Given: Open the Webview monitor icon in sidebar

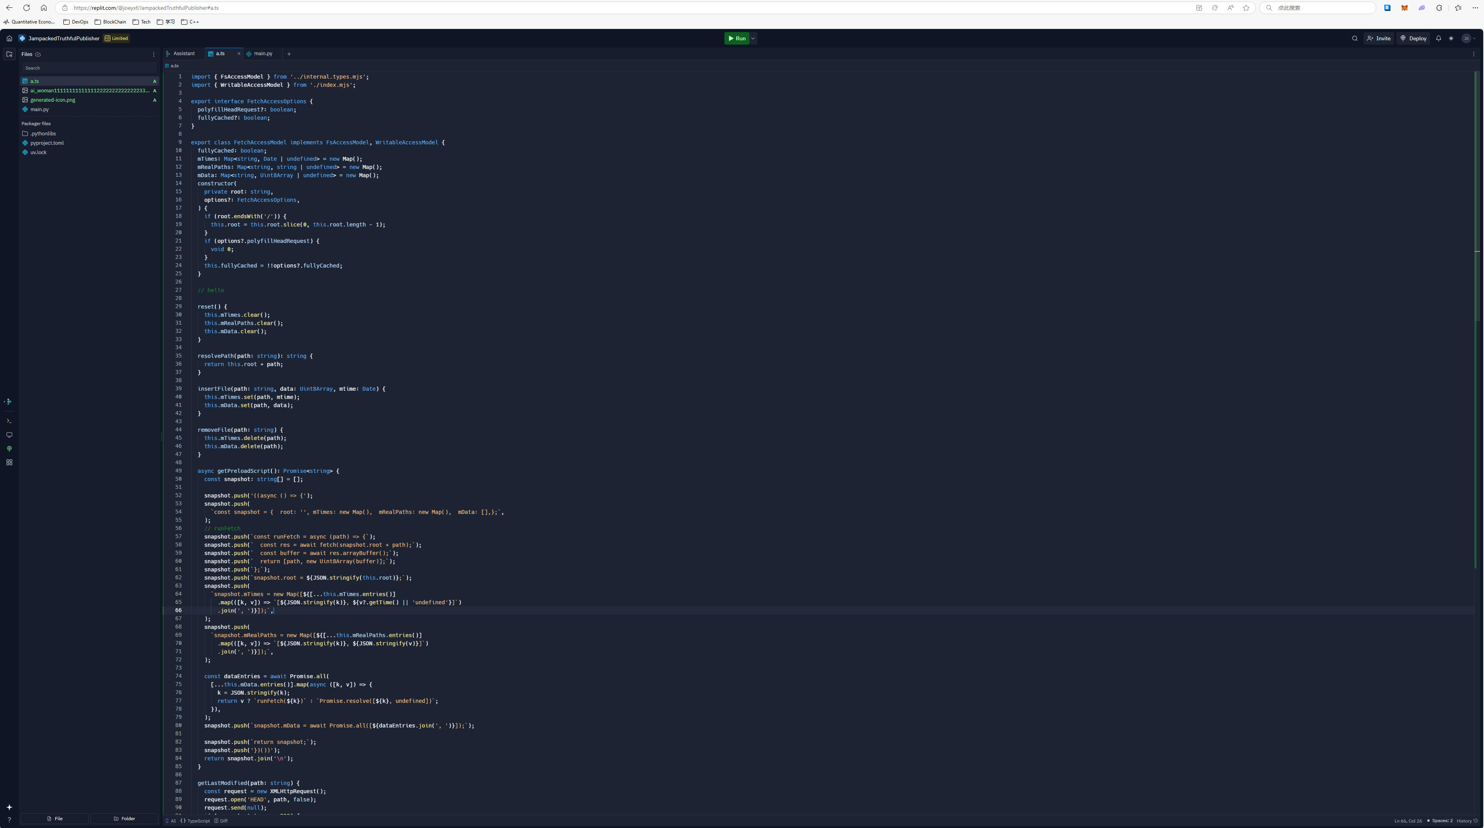Looking at the screenshot, I should pyautogui.click(x=9, y=435).
